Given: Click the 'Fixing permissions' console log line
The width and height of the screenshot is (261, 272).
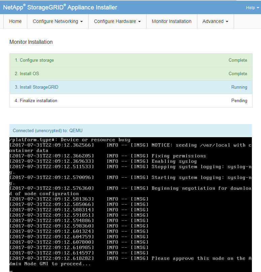Looking at the screenshot, I should [178, 156].
